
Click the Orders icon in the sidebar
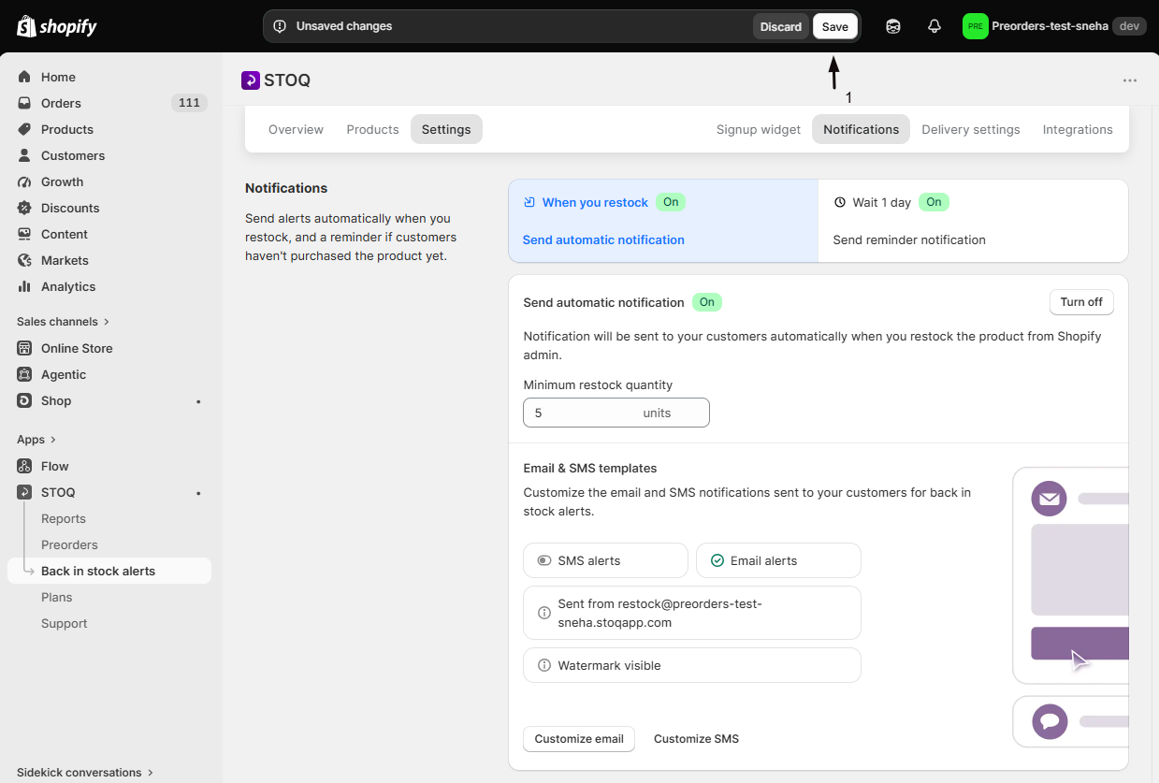tap(24, 103)
